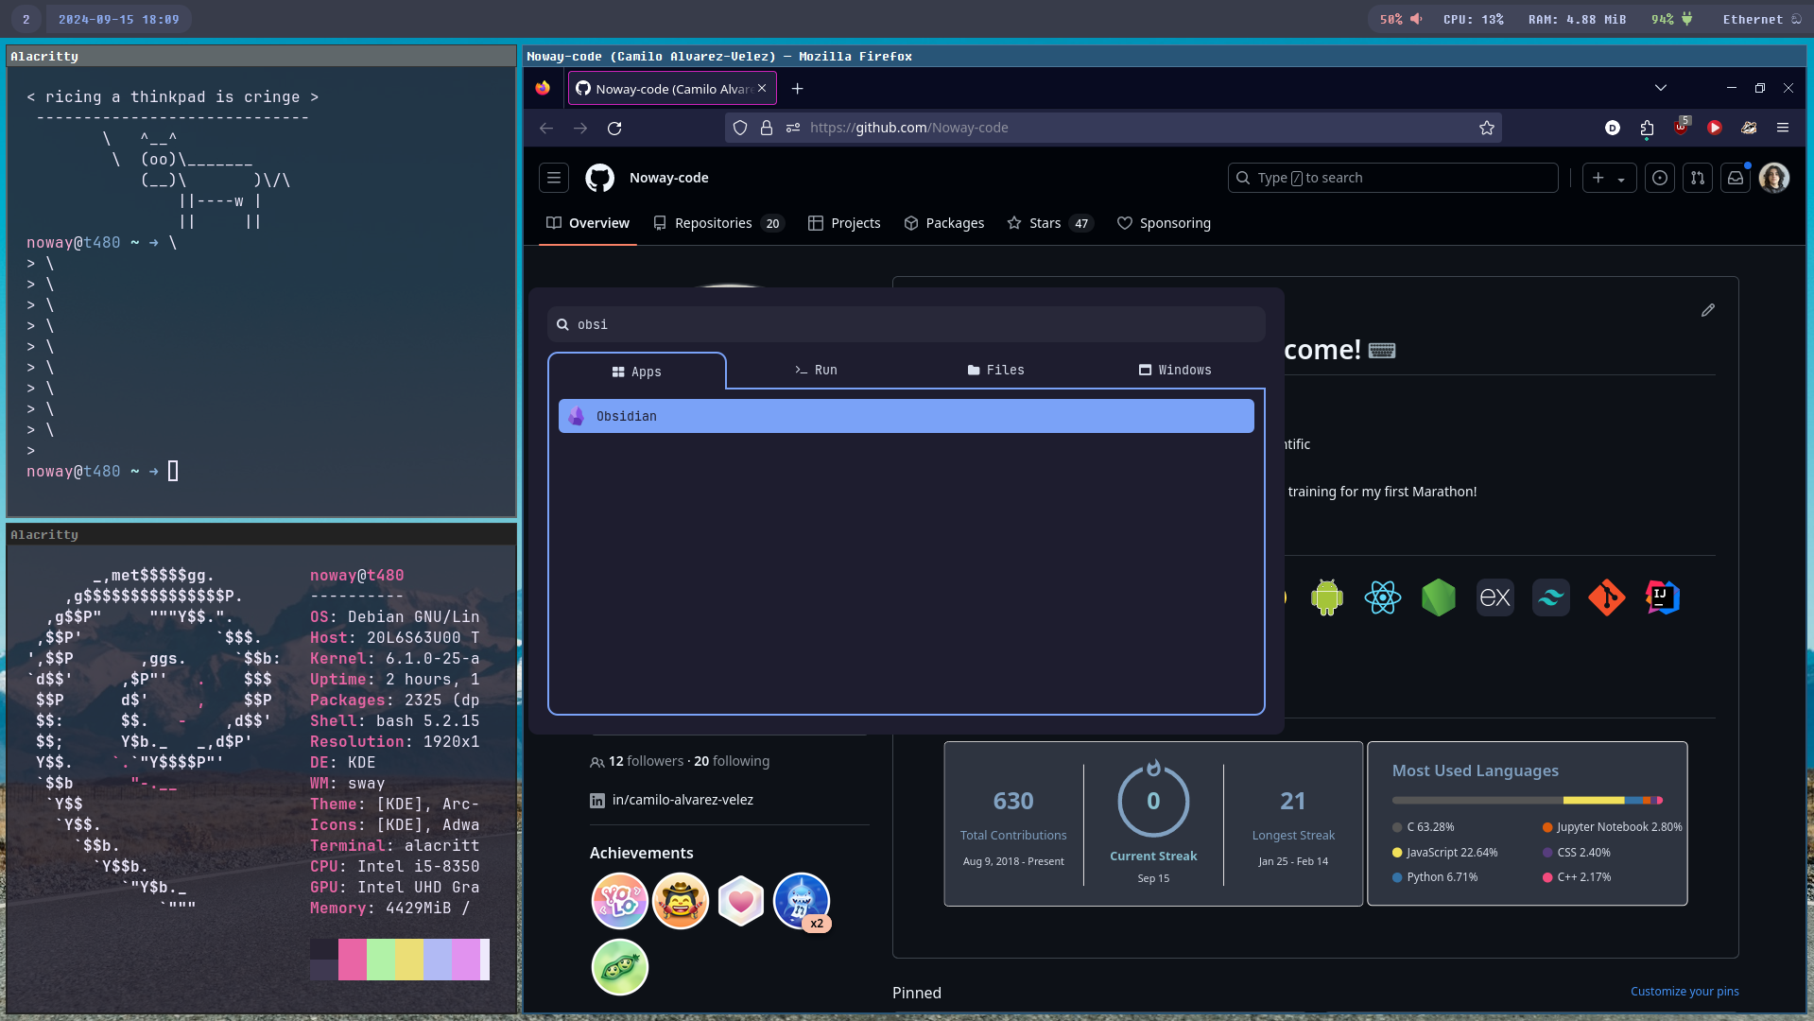This screenshot has width=1814, height=1021.
Task: Click the Git logo icon in README
Action: (1607, 597)
